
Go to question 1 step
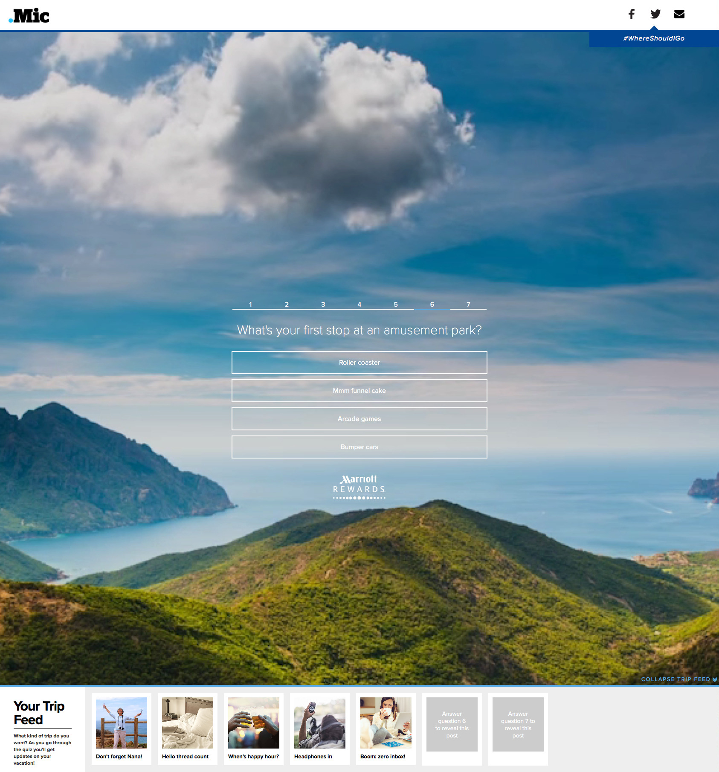[x=250, y=304]
